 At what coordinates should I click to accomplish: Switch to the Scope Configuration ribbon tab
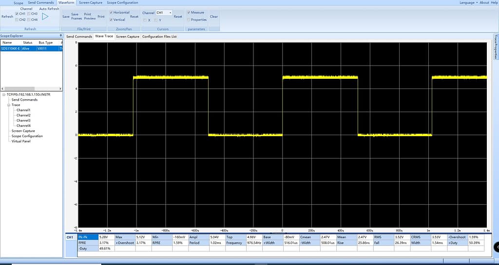click(122, 2)
